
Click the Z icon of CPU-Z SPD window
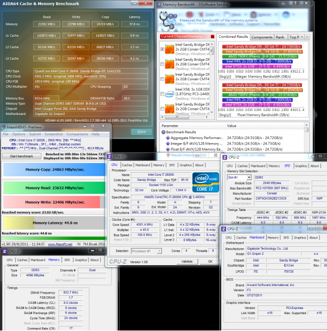pos(225,157)
